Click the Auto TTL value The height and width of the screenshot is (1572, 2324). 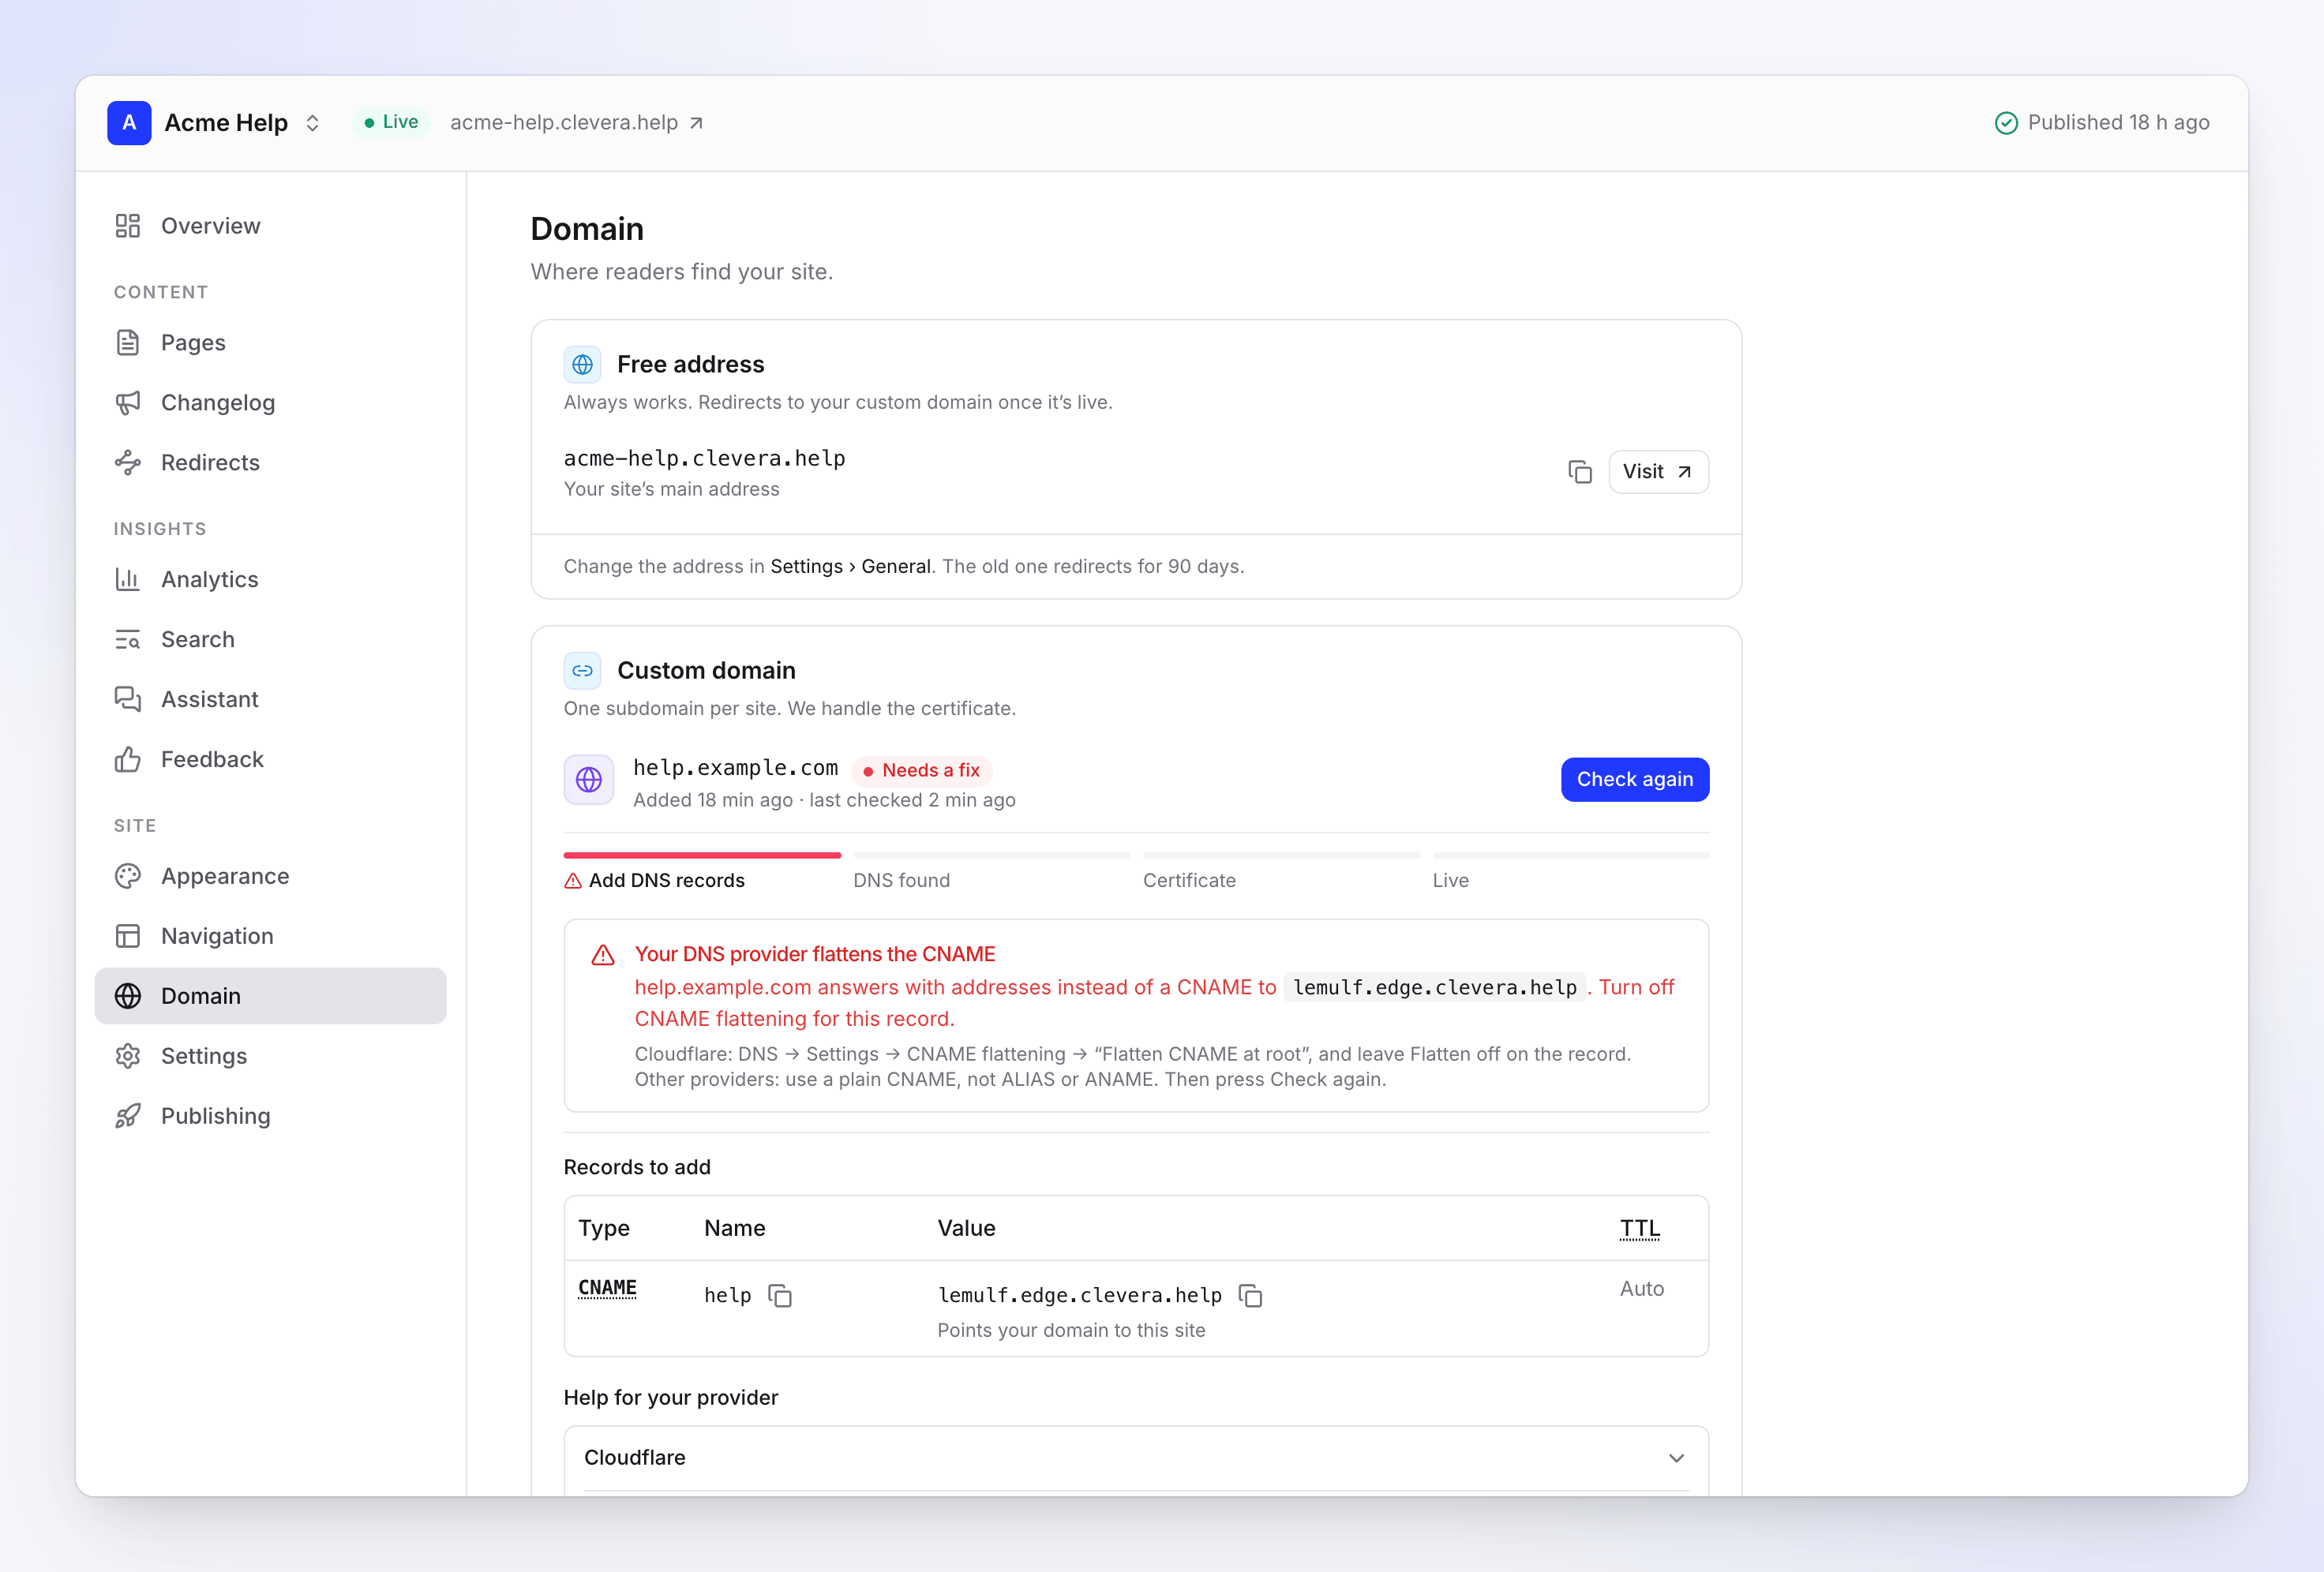tap(1642, 1289)
